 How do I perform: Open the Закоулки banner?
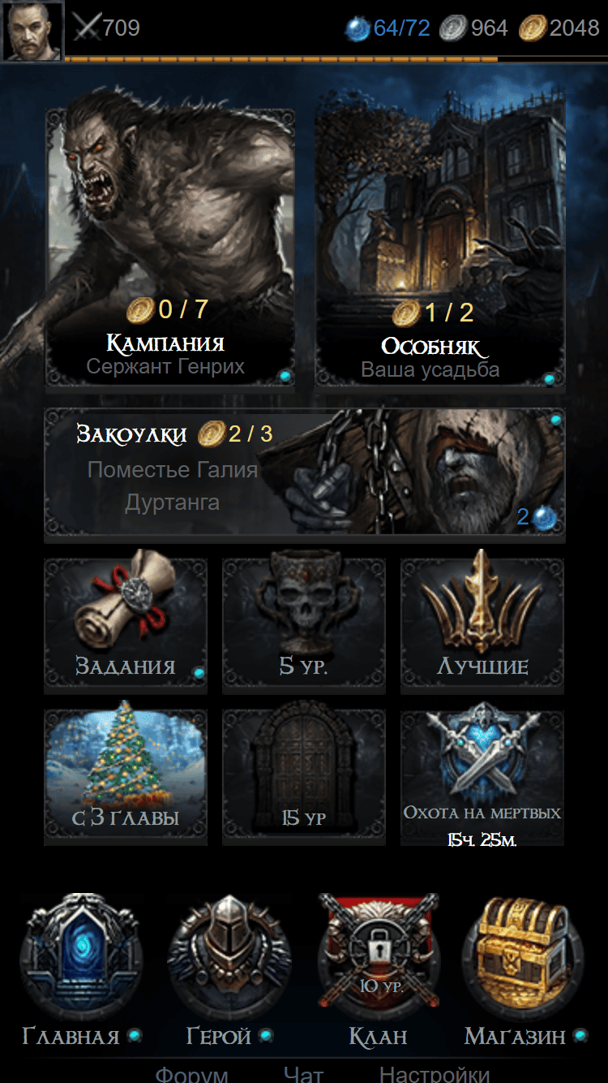tap(304, 473)
